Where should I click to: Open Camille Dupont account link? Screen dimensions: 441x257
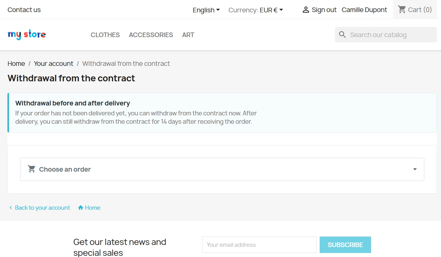[x=364, y=10]
